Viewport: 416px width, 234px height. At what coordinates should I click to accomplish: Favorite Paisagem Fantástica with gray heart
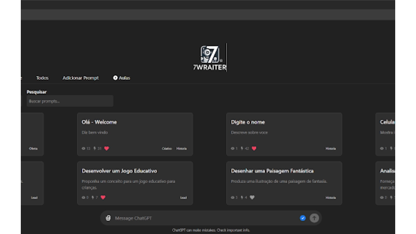coord(253,197)
